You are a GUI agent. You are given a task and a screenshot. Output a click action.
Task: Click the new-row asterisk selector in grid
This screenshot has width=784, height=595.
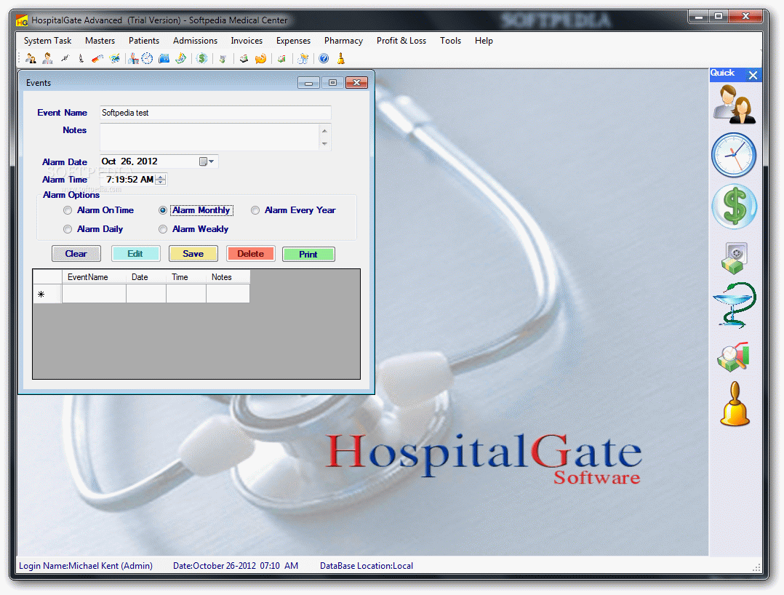click(47, 294)
